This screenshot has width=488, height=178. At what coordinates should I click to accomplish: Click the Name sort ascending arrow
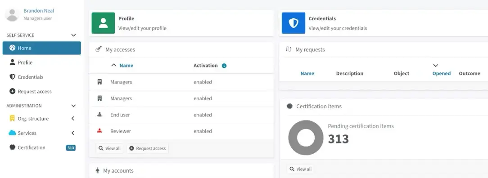point(114,65)
